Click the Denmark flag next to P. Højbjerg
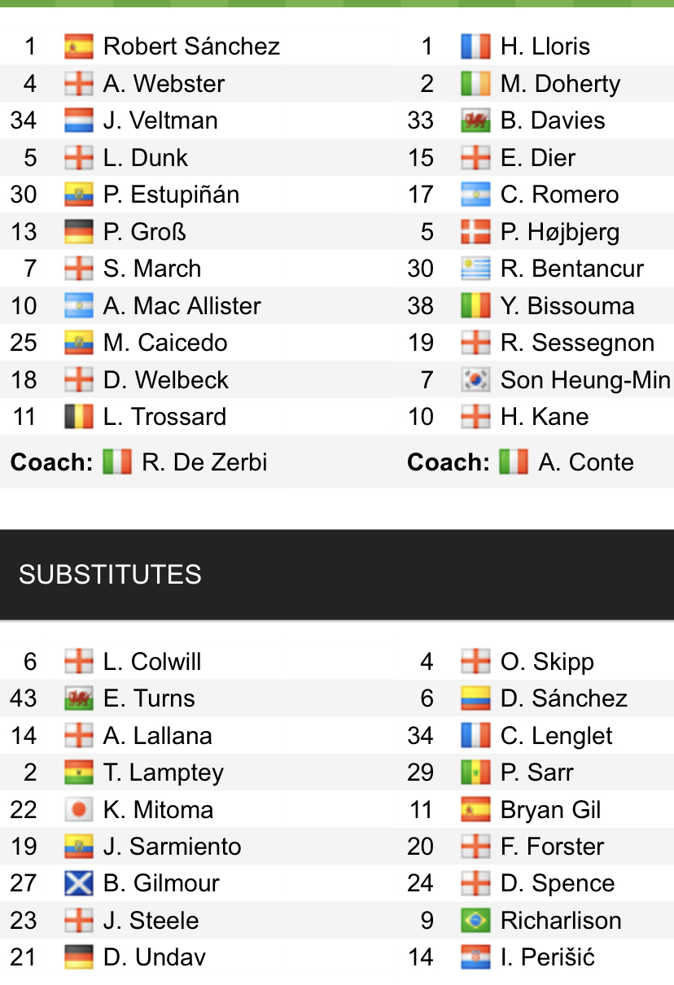The height and width of the screenshot is (985, 674). 475,232
